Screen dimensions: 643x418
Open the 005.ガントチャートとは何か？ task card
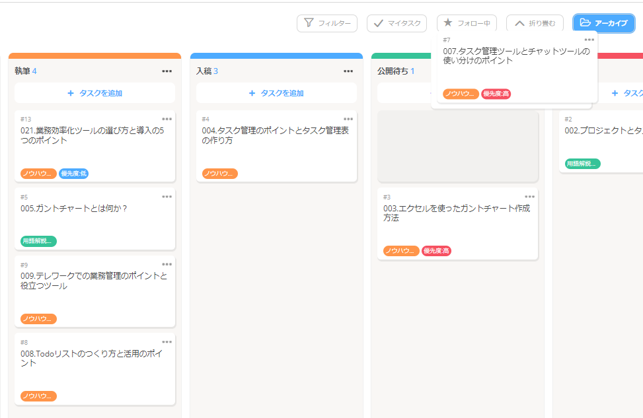pos(95,219)
